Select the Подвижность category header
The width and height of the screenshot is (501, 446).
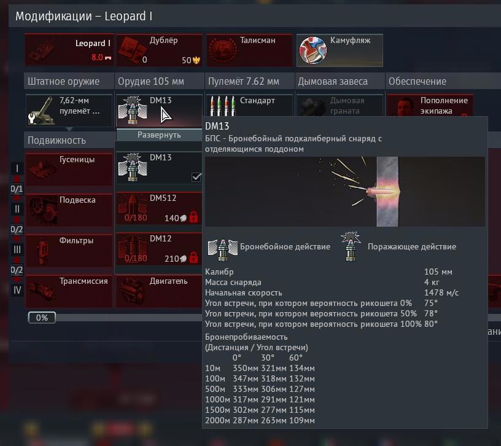click(69, 140)
